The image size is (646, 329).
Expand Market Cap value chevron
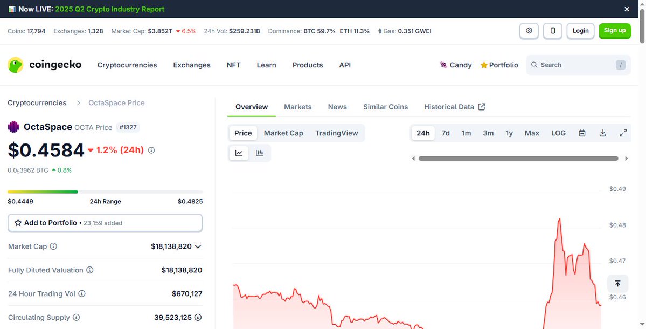point(198,246)
